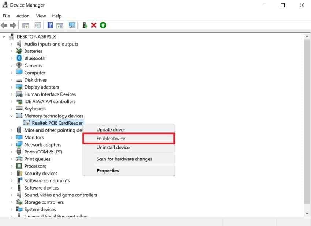Expand the Keyboards node arrow

click(11, 109)
